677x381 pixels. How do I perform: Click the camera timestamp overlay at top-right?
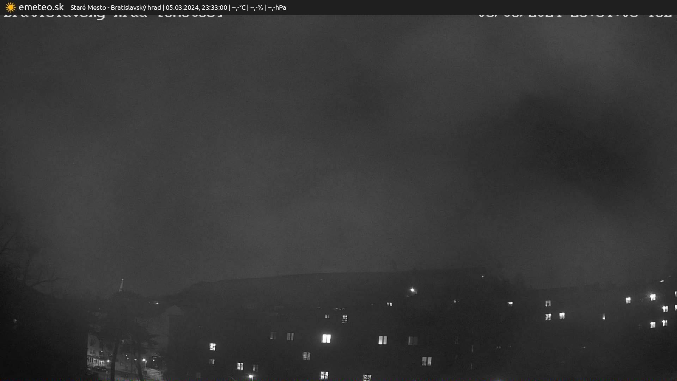point(575,16)
